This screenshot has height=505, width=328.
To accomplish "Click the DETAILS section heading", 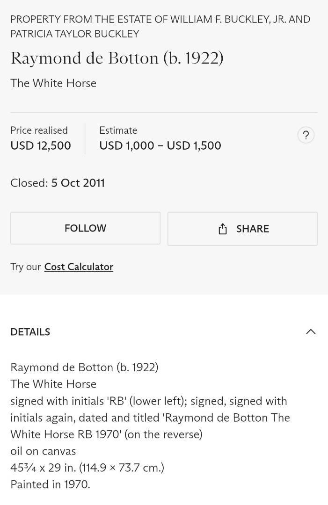I will pos(30,332).
